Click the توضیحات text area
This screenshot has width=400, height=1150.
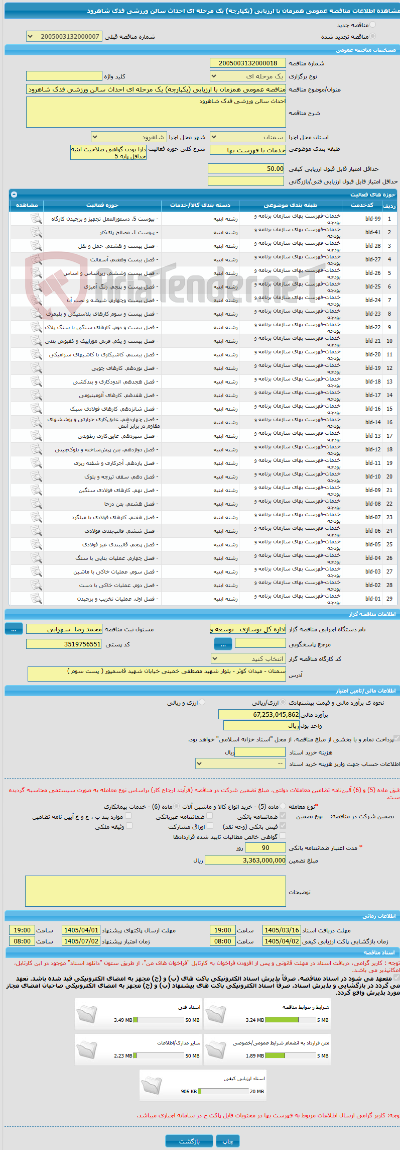[156, 892]
